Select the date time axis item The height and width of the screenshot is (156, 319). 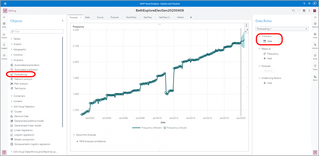268,41
